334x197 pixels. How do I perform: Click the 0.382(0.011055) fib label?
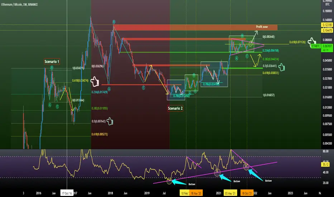[x=100, y=108]
